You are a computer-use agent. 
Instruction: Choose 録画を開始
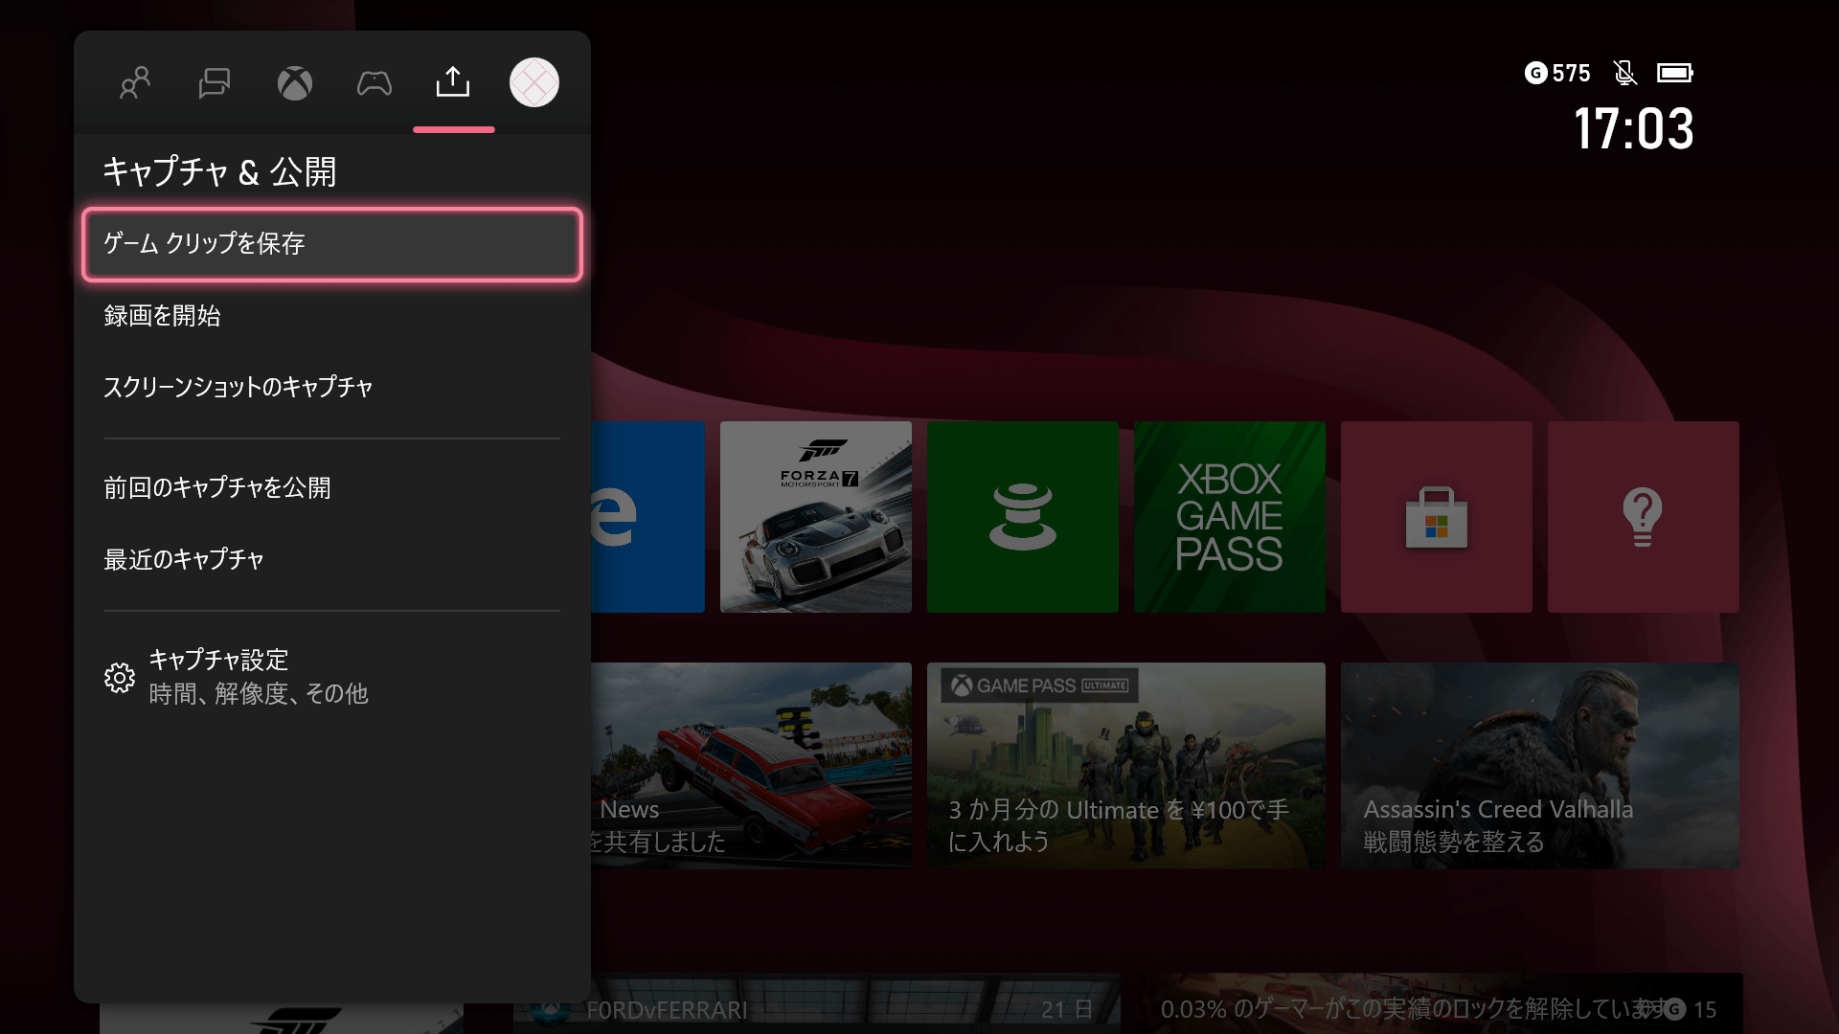click(332, 316)
